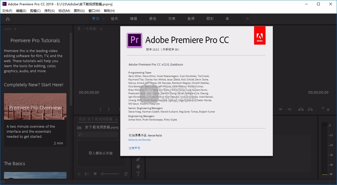Switch to 颜色 workspace tab

153,19
